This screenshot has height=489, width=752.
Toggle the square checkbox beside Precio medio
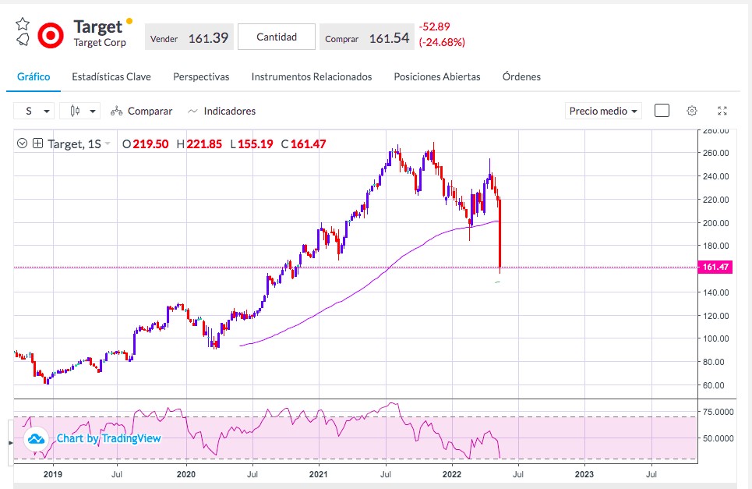point(662,111)
